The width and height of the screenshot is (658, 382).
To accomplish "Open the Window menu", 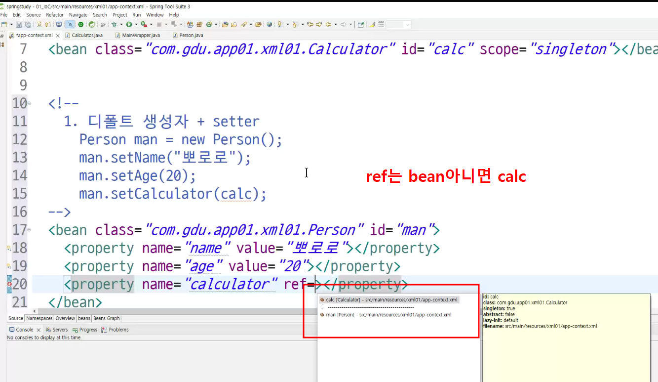I will (x=155, y=15).
